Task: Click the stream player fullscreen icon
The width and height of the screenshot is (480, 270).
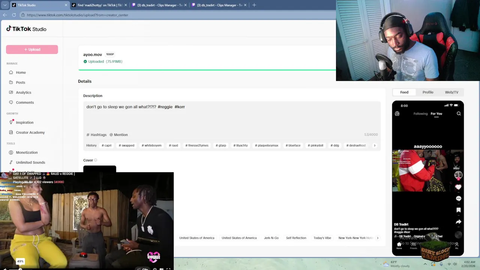Action: tap(168, 269)
